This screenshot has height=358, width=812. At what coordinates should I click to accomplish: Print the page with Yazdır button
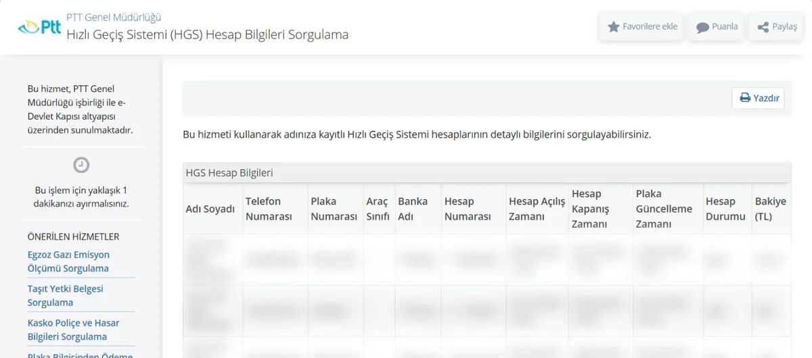[x=758, y=98]
